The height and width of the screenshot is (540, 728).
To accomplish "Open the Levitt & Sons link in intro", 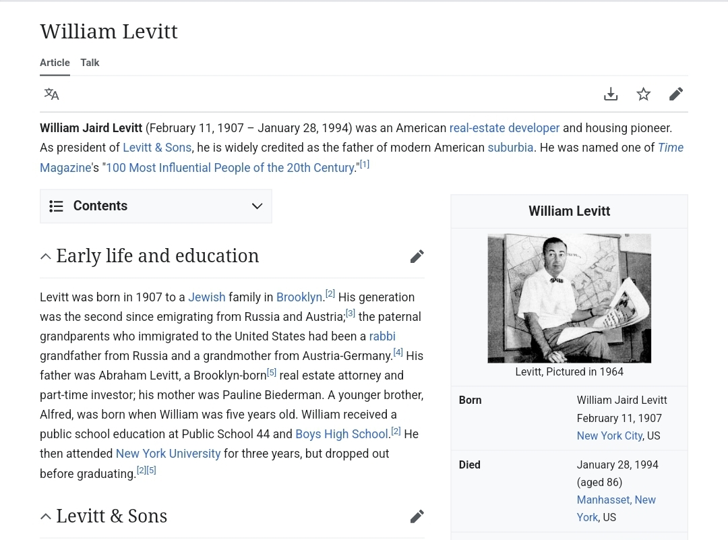I will tap(157, 148).
